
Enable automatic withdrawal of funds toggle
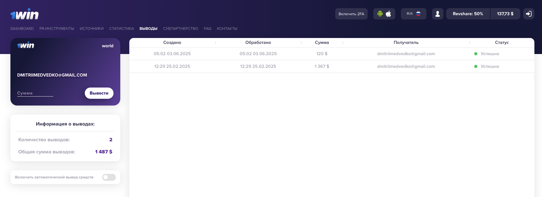(109, 177)
